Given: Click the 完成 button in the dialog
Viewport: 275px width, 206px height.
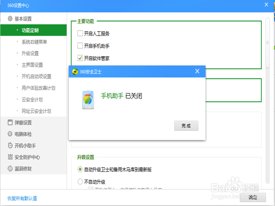Looking at the screenshot, I should (186, 126).
